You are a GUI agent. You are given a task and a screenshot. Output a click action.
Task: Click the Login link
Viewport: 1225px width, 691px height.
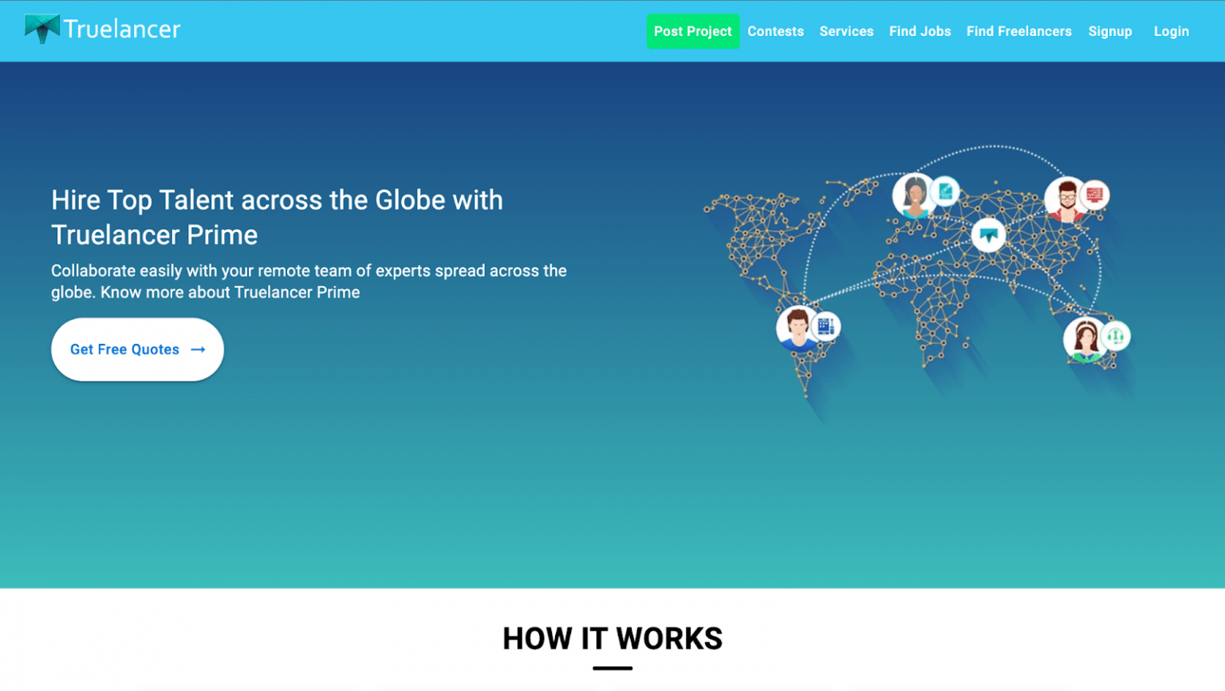click(1171, 31)
